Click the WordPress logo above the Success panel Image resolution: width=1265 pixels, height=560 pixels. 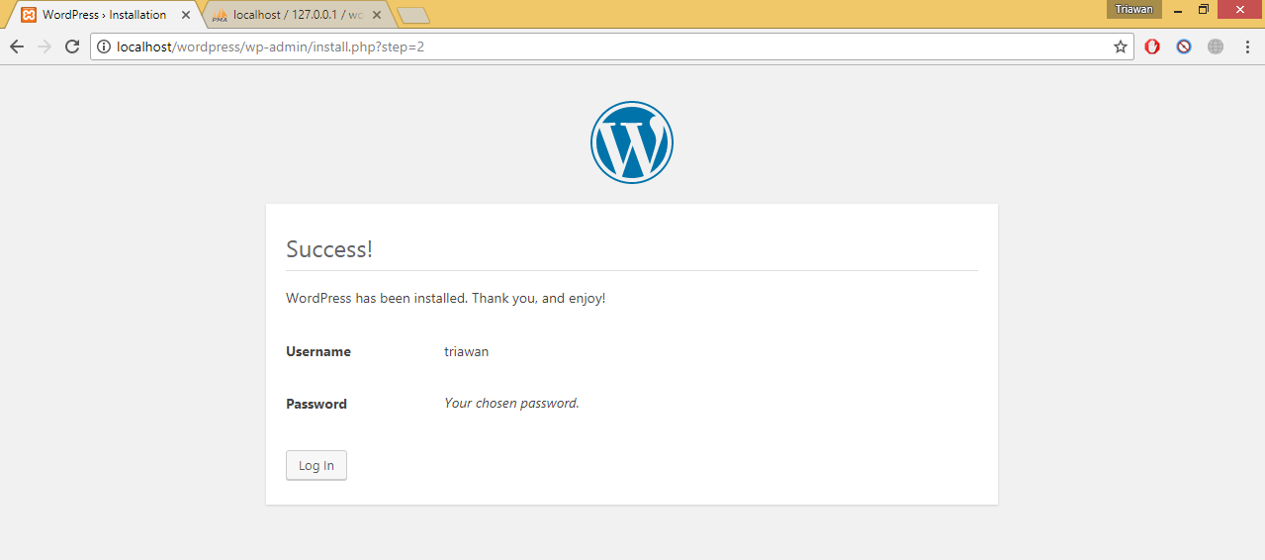[631, 142]
